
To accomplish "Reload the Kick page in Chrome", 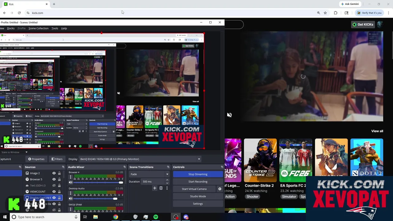I will [x=19, y=13].
